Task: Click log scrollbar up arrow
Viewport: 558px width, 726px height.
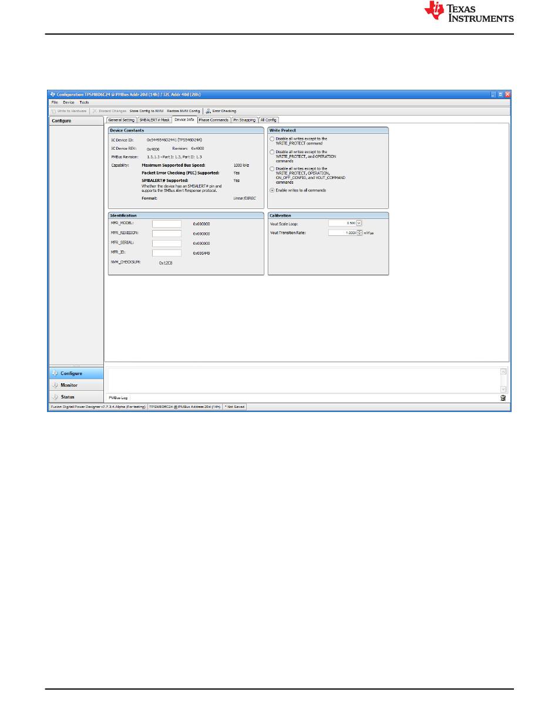Action: (x=503, y=372)
